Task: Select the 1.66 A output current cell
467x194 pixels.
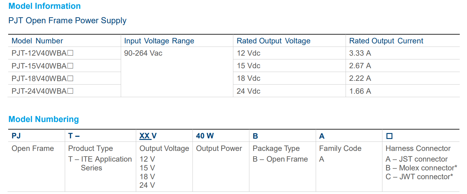Action: point(360,91)
